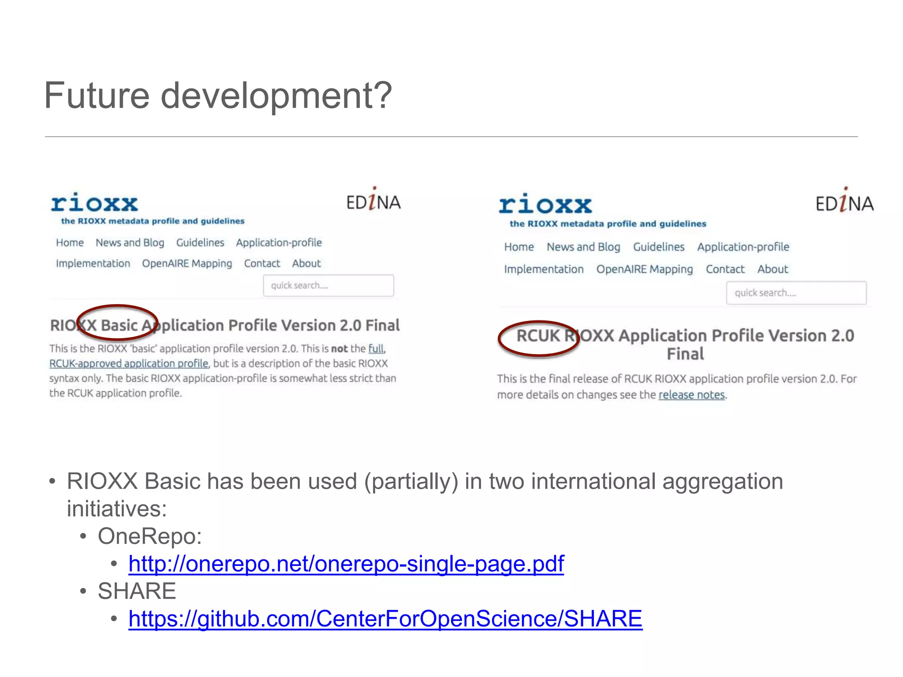This screenshot has height=677, width=903.
Task: Click the rioxx logo in right screenshot
Action: click(x=545, y=205)
